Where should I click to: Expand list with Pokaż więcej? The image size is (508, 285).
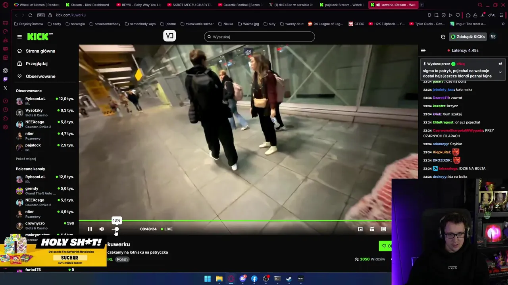coord(26,159)
